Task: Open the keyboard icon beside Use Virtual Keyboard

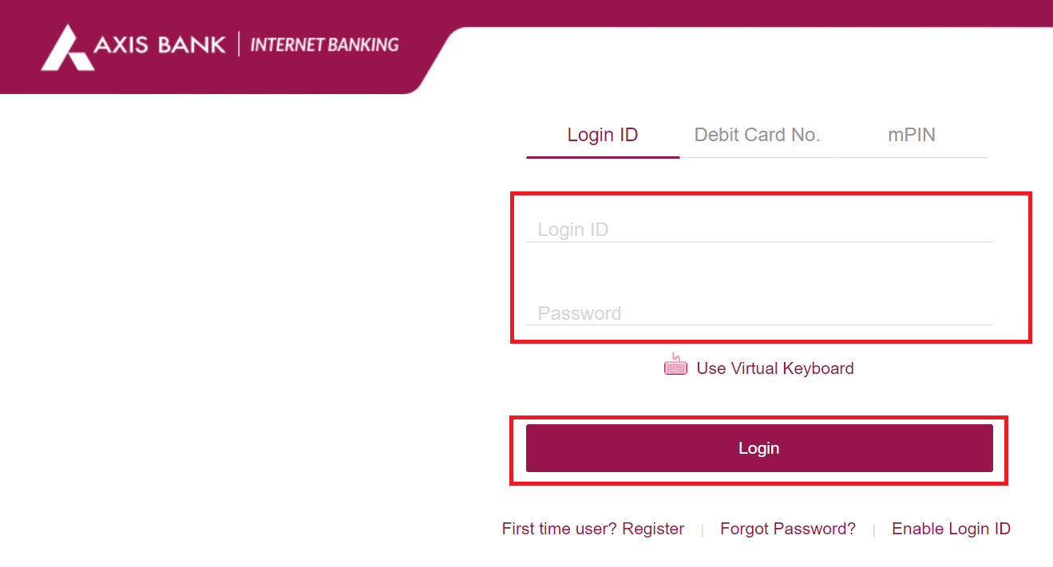Action: click(675, 364)
